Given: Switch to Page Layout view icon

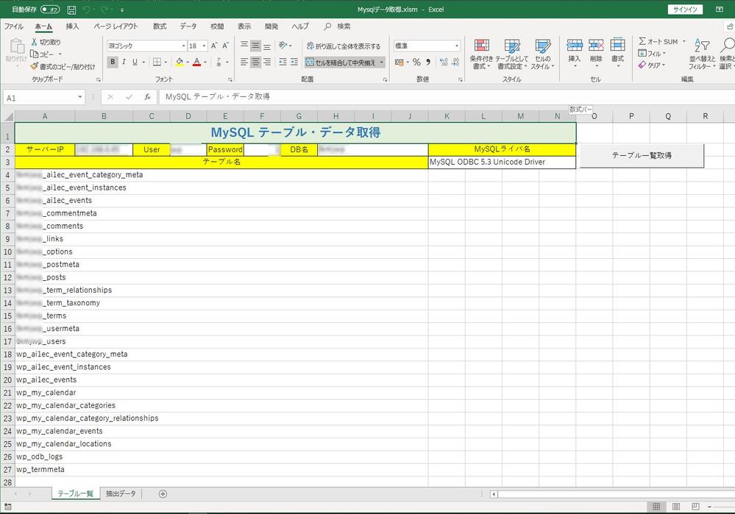Looking at the screenshot, I should pyautogui.click(x=676, y=507).
